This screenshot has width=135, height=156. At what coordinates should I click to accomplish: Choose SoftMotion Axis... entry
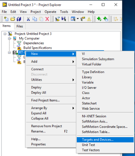tap(105, 121)
